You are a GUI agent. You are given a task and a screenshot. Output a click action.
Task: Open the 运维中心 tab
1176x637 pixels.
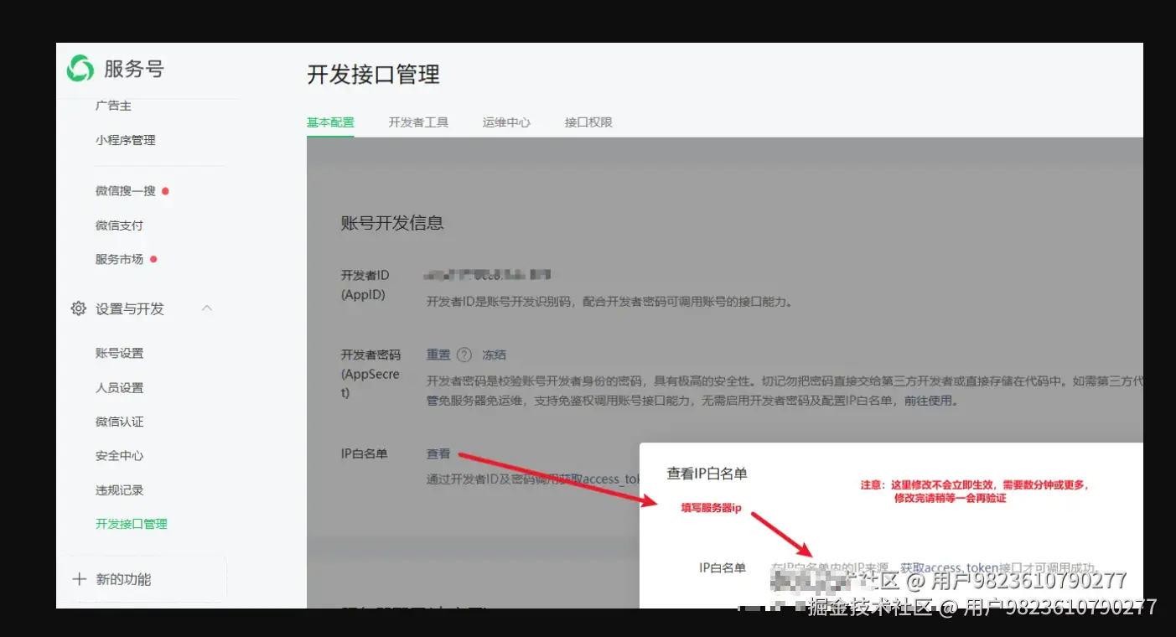coord(506,122)
